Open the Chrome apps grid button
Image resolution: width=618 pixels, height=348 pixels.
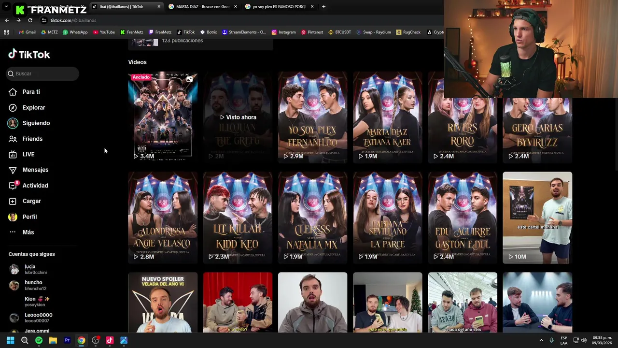click(x=6, y=32)
